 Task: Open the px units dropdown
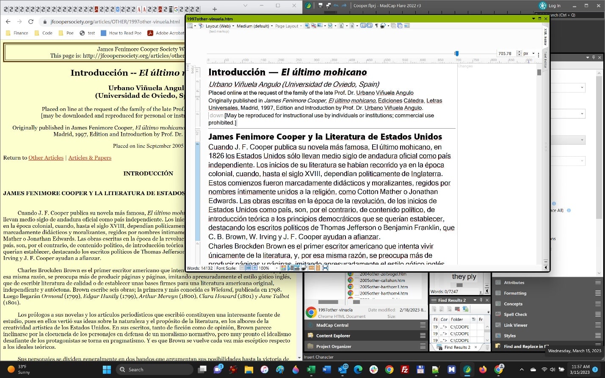528,54
